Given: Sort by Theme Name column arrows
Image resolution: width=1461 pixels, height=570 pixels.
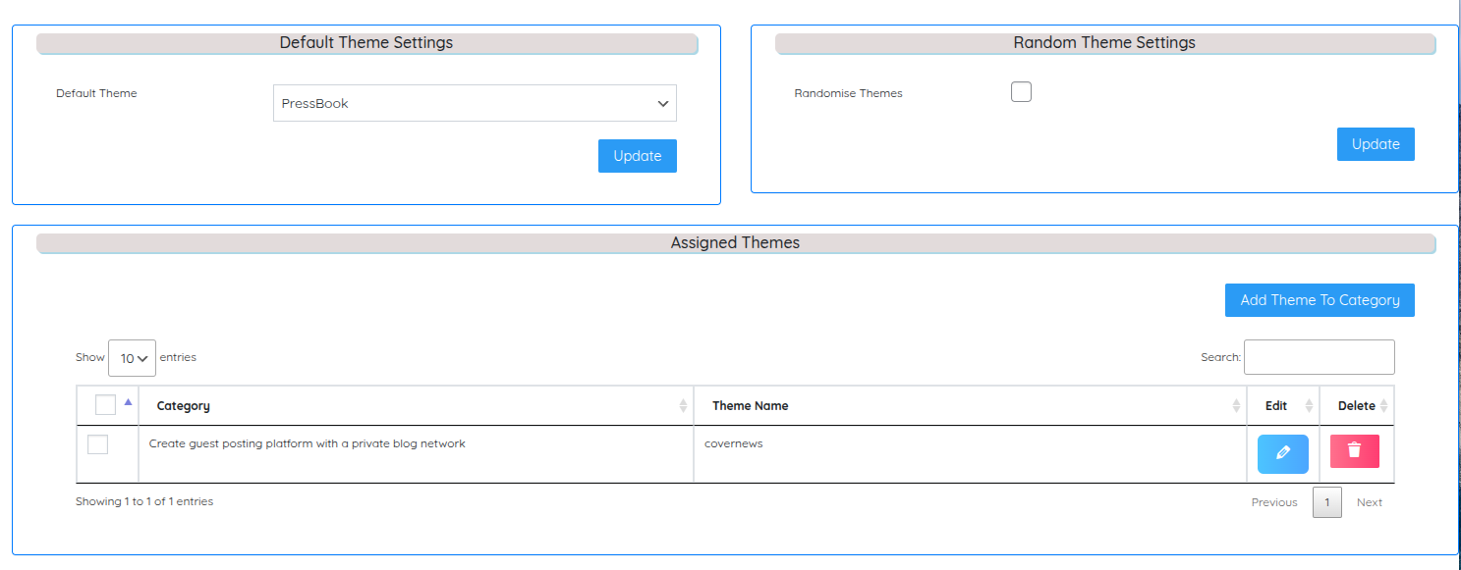Looking at the screenshot, I should tap(1236, 406).
